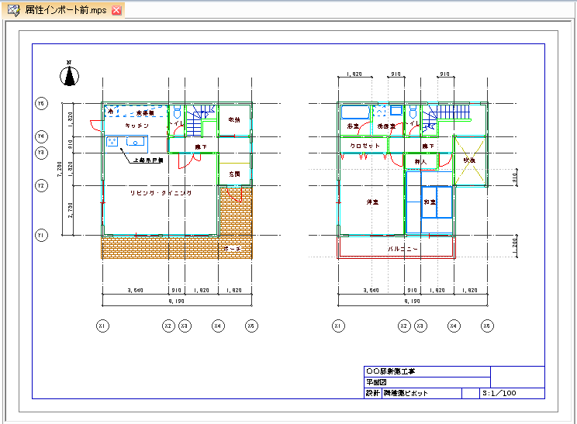Pick the X3 axis bubble below the first-floor plan
This screenshot has width=577, height=424.
[185, 326]
